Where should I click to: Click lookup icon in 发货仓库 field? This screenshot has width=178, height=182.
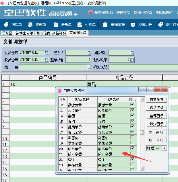[47, 53]
